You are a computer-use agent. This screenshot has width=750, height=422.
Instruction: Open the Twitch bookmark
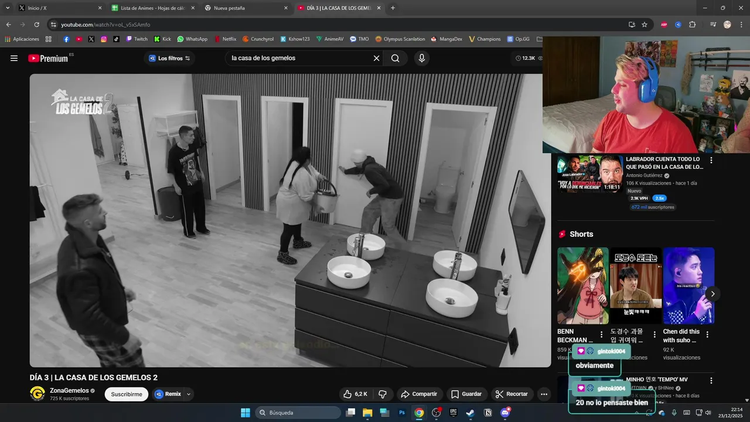tap(137, 39)
